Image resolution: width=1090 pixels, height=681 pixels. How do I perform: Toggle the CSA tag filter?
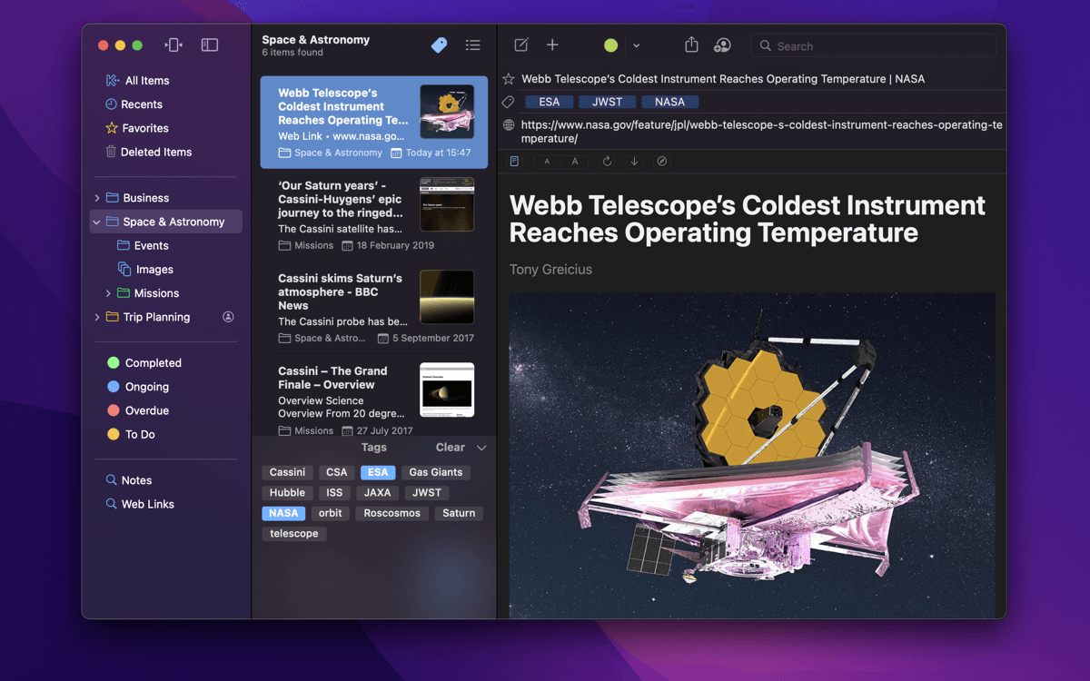point(337,472)
